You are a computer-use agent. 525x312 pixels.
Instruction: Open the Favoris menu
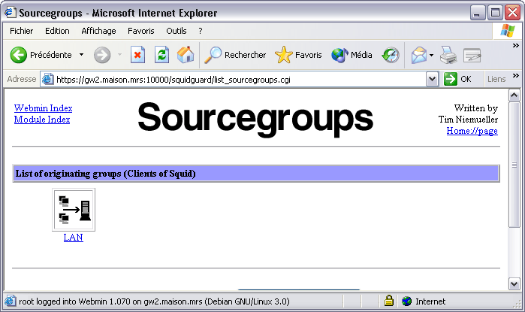point(141,31)
